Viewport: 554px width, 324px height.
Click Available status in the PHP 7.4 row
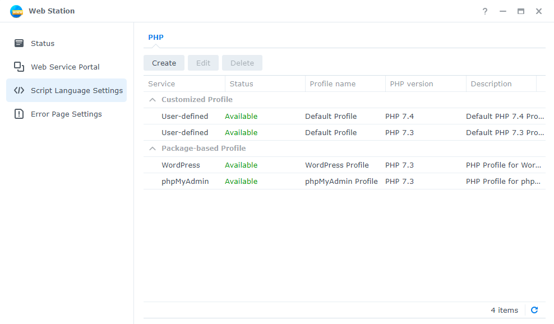241,116
